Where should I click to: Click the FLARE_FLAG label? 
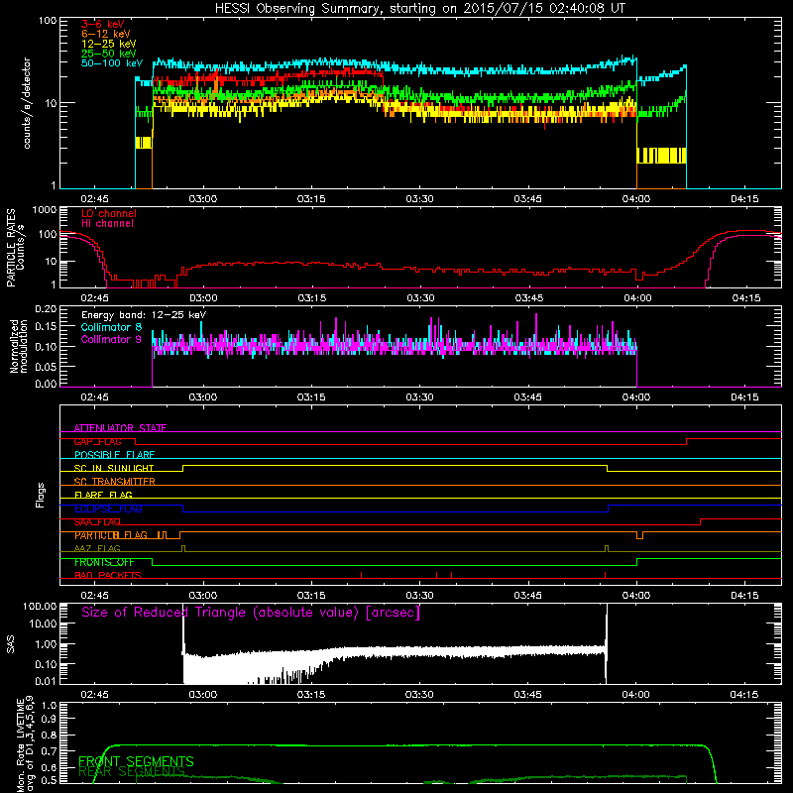pyautogui.click(x=103, y=495)
